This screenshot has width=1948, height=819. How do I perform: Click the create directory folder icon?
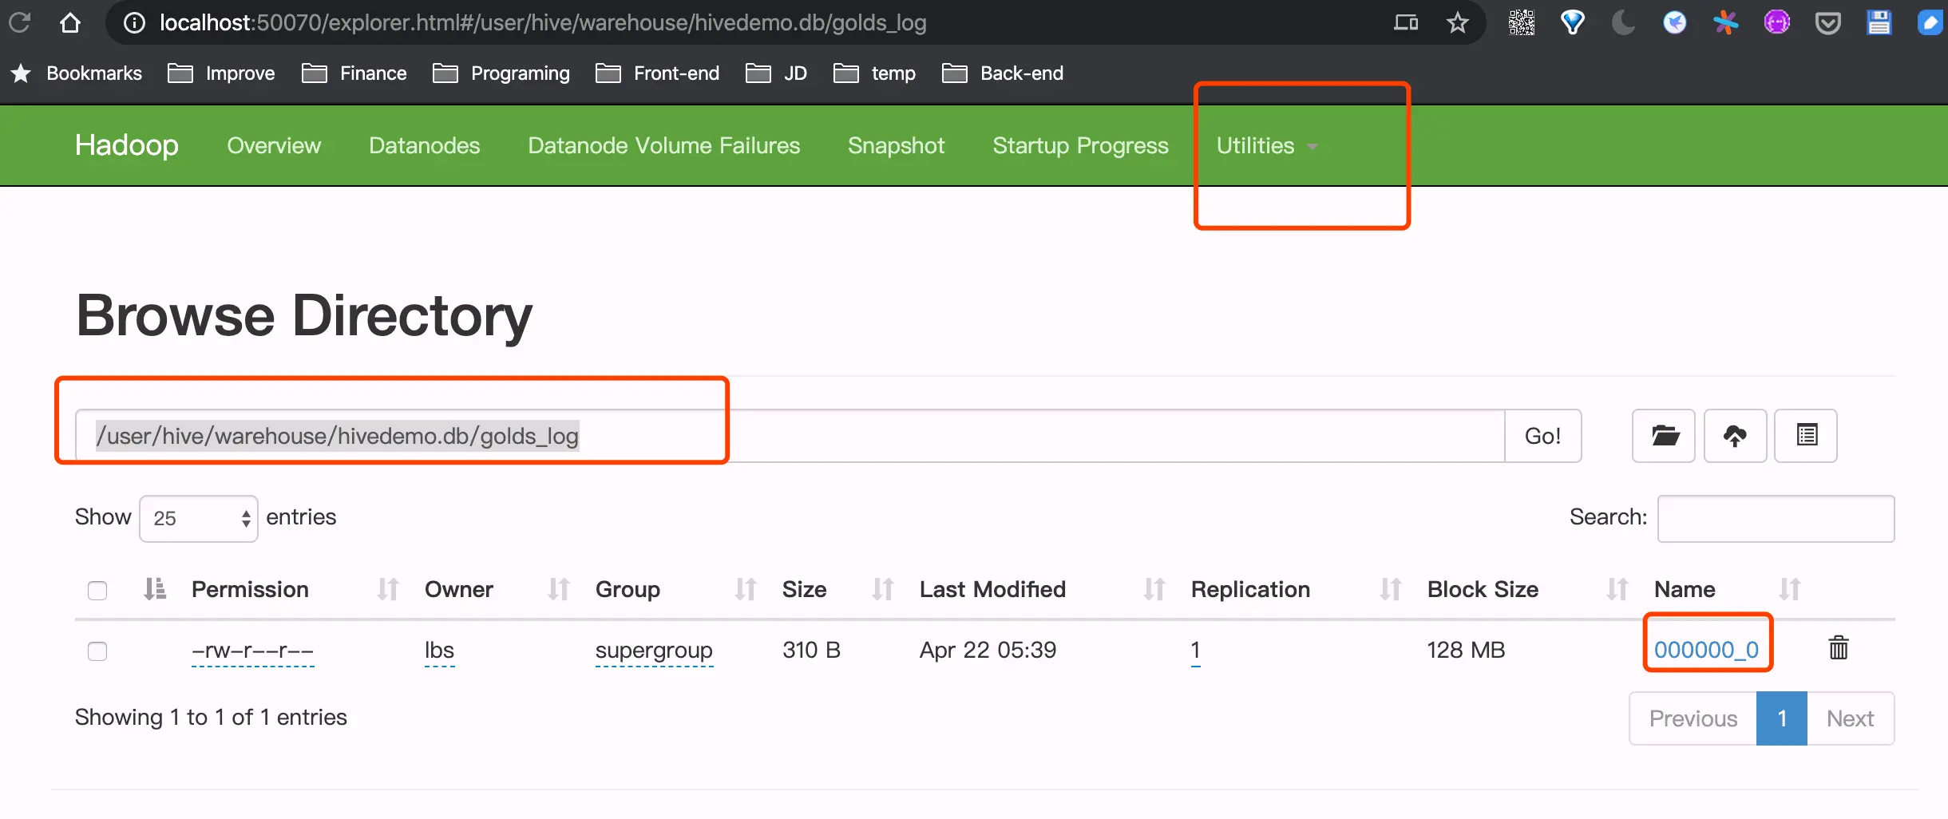point(1664,436)
